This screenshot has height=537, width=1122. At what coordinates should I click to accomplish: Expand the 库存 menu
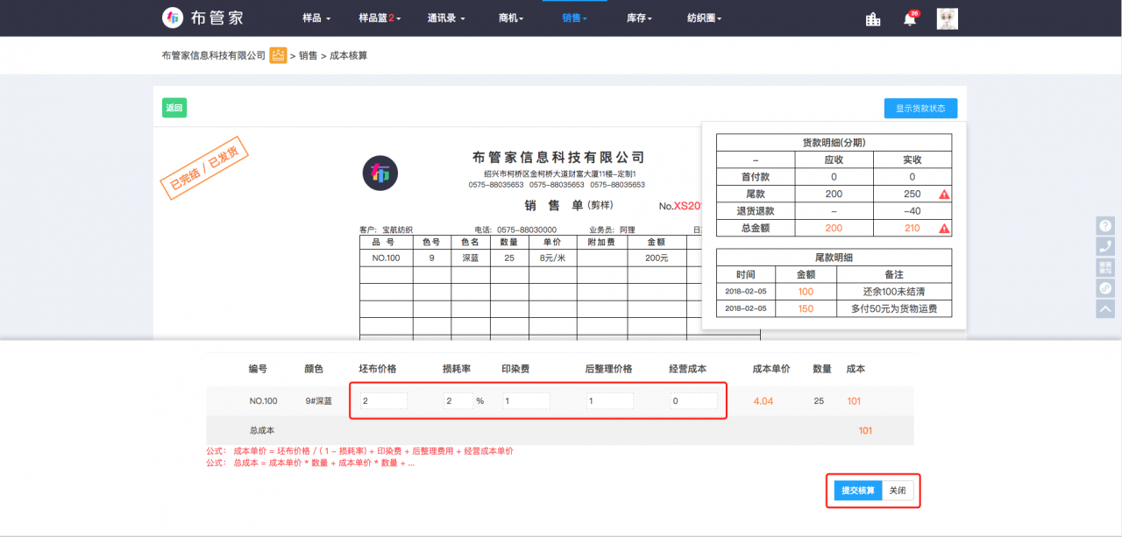(x=639, y=18)
